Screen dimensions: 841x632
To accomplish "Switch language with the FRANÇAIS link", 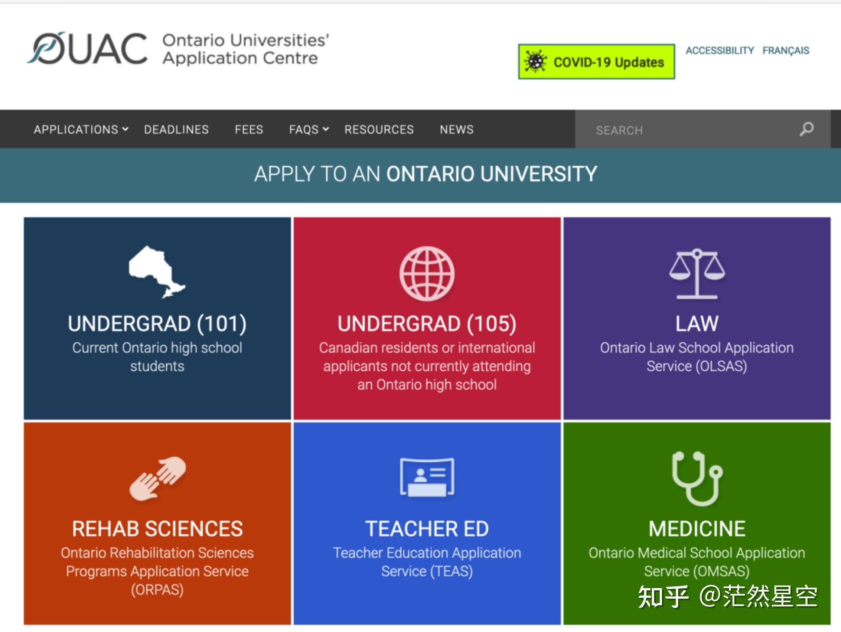I will [786, 50].
